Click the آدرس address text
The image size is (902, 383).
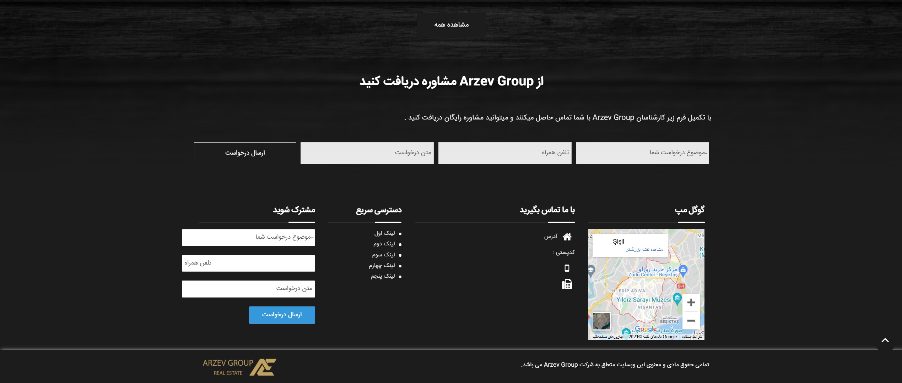click(551, 237)
